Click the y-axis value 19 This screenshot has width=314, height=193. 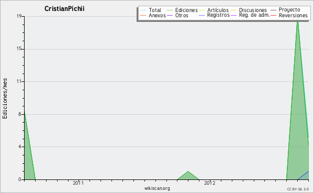tap(19, 16)
